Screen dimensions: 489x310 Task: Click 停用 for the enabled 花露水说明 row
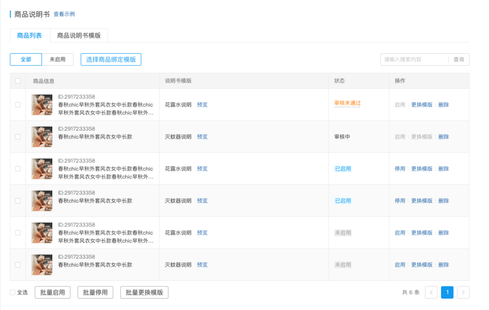(400, 169)
